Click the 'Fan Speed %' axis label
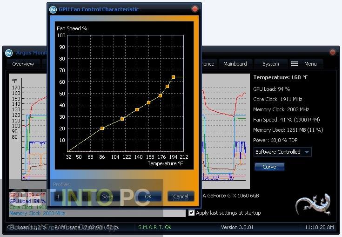 [x=72, y=28]
